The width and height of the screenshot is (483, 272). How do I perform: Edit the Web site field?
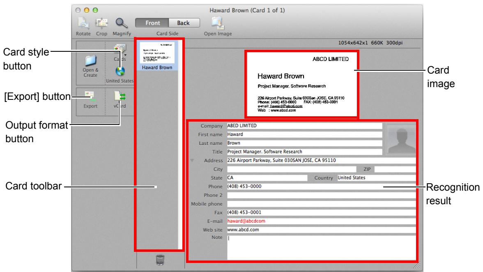[321, 230]
